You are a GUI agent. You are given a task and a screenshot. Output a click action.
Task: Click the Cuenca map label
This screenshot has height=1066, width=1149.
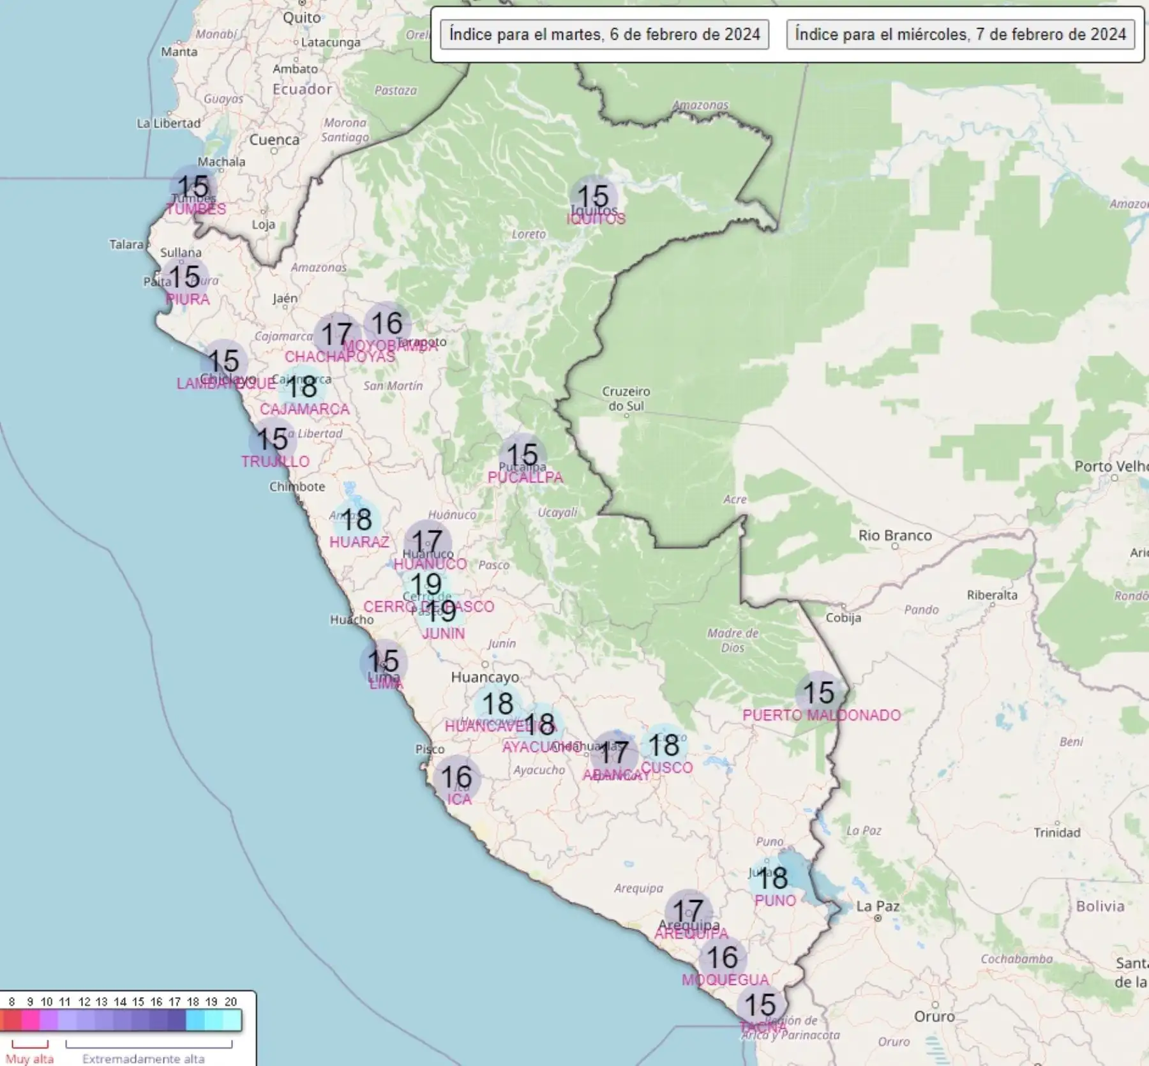tap(274, 140)
